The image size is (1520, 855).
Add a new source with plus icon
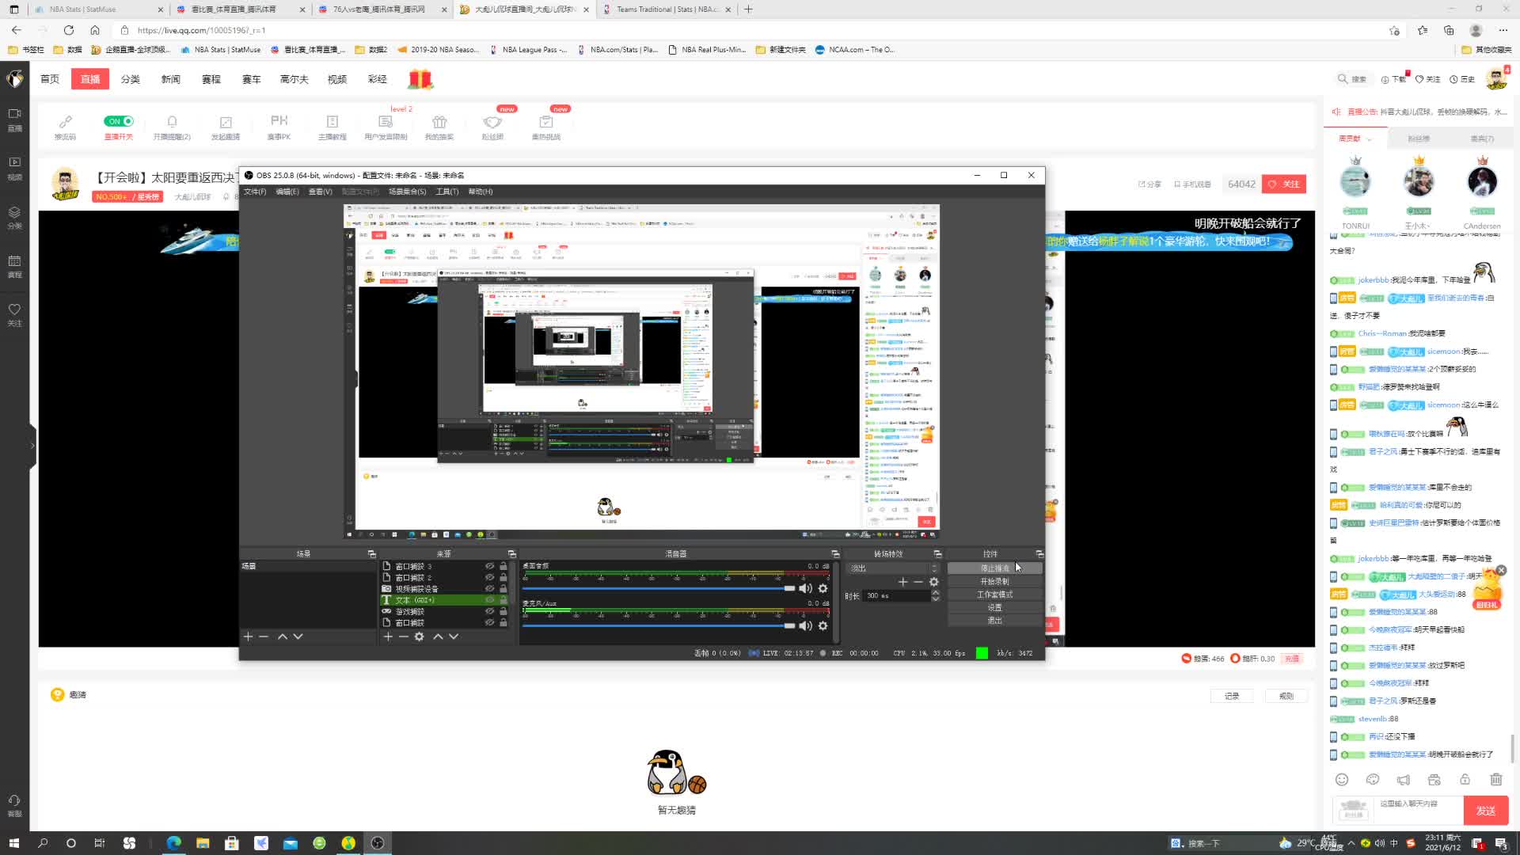point(388,636)
